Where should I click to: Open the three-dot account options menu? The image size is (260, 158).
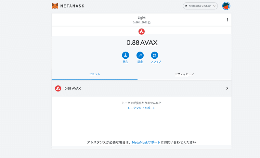pyautogui.click(x=227, y=20)
